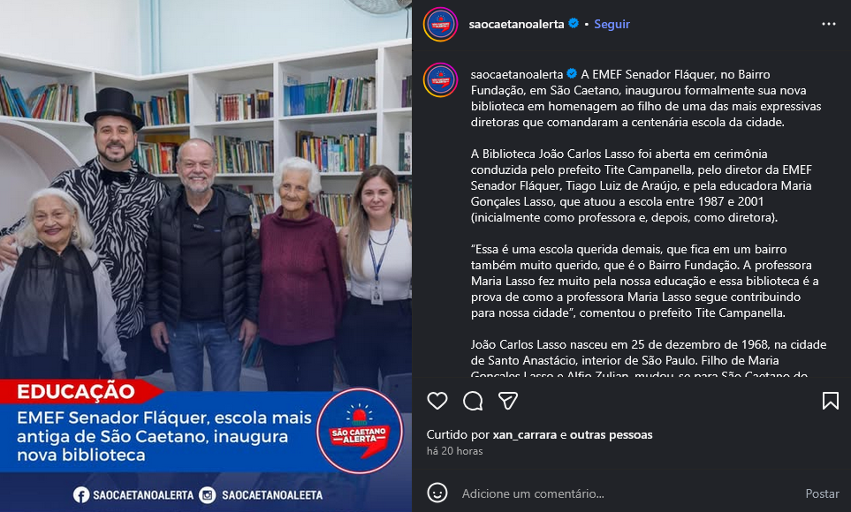Click the verified badge next to the header username
The height and width of the screenshot is (512, 851).
point(574,23)
